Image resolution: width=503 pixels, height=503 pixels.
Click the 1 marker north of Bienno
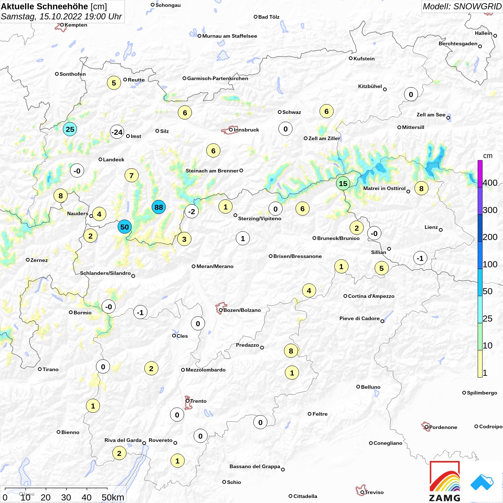pyautogui.click(x=93, y=406)
